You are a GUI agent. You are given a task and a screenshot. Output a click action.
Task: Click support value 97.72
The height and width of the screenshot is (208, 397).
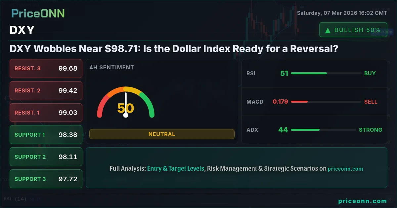68,179
